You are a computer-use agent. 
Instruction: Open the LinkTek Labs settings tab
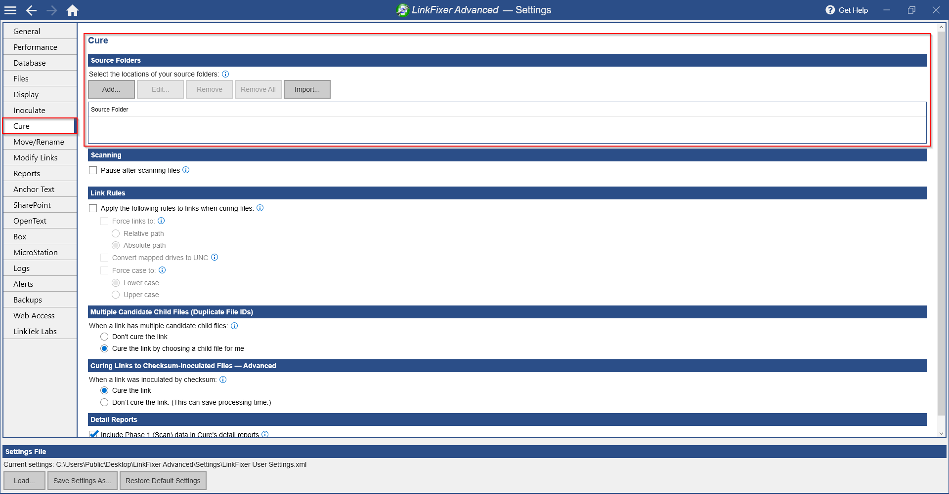[x=40, y=331]
